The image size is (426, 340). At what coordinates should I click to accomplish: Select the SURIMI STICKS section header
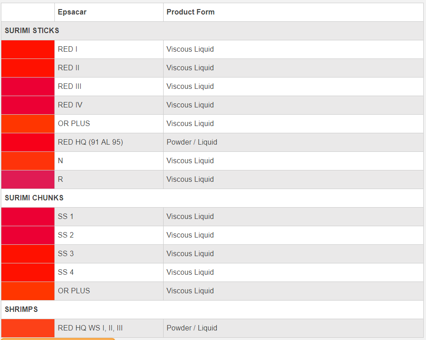coord(32,31)
